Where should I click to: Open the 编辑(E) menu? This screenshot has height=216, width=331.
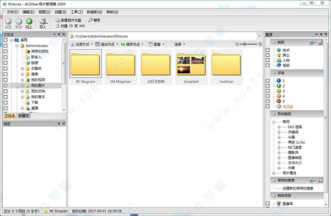click(x=29, y=12)
